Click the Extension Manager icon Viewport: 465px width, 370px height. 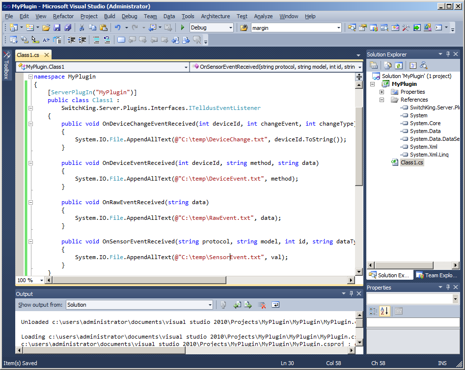click(428, 27)
